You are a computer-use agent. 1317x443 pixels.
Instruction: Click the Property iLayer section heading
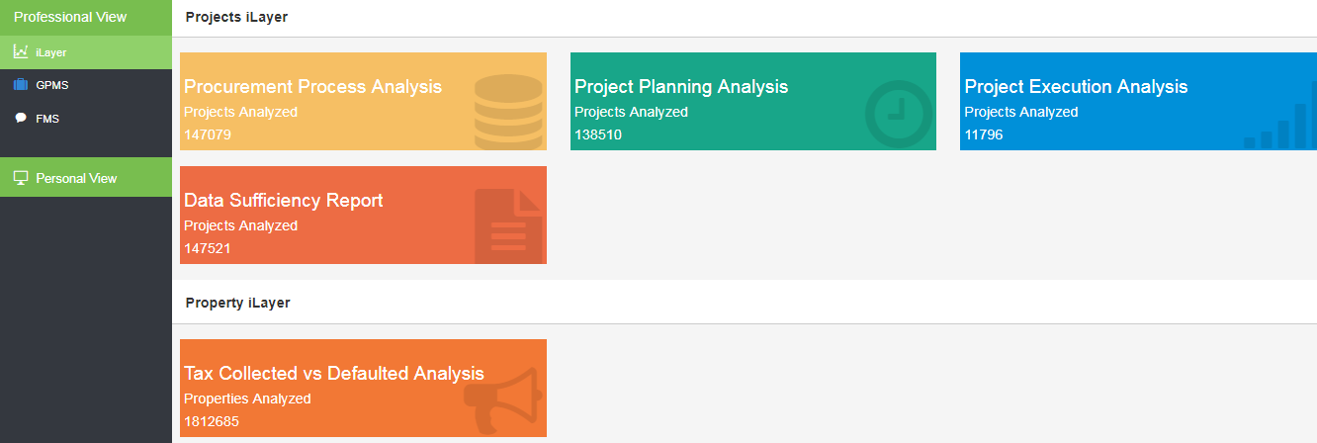point(237,303)
